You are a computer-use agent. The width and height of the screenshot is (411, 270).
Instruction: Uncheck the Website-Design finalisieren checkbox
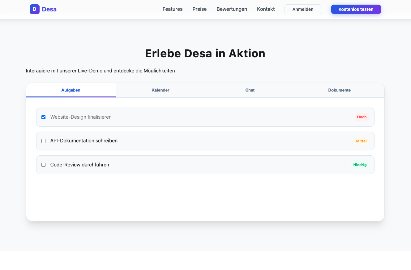tap(44, 117)
